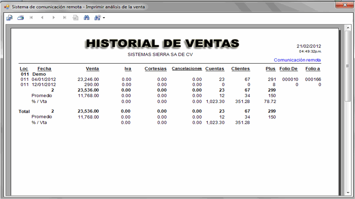Print the report using the printer icon

[x=21, y=18]
